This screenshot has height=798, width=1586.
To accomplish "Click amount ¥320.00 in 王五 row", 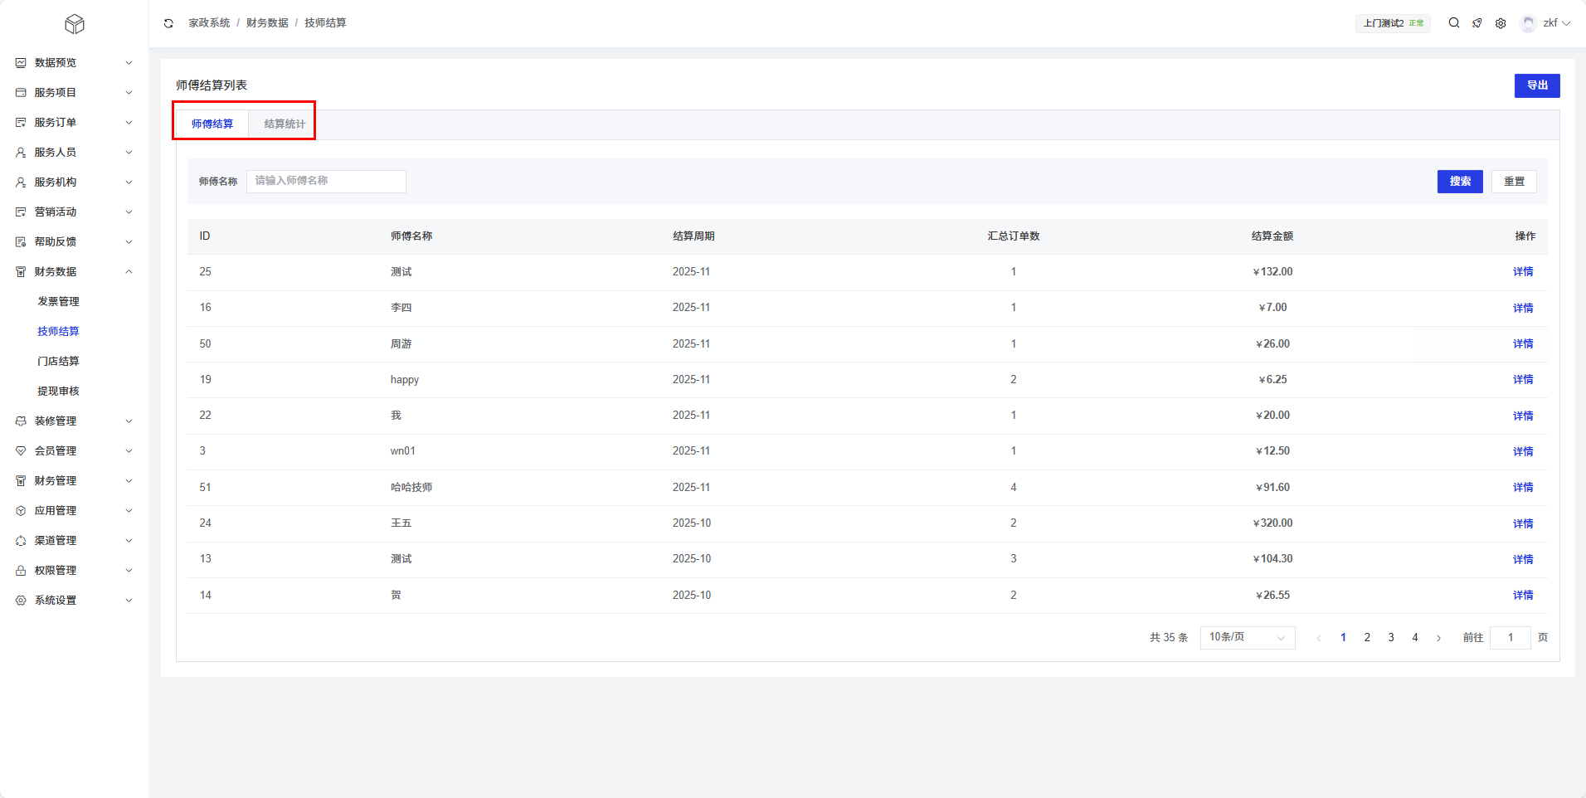I will point(1272,523).
